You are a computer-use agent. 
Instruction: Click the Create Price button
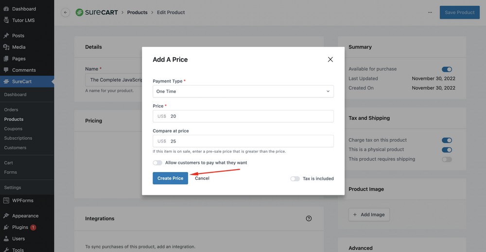(x=170, y=178)
